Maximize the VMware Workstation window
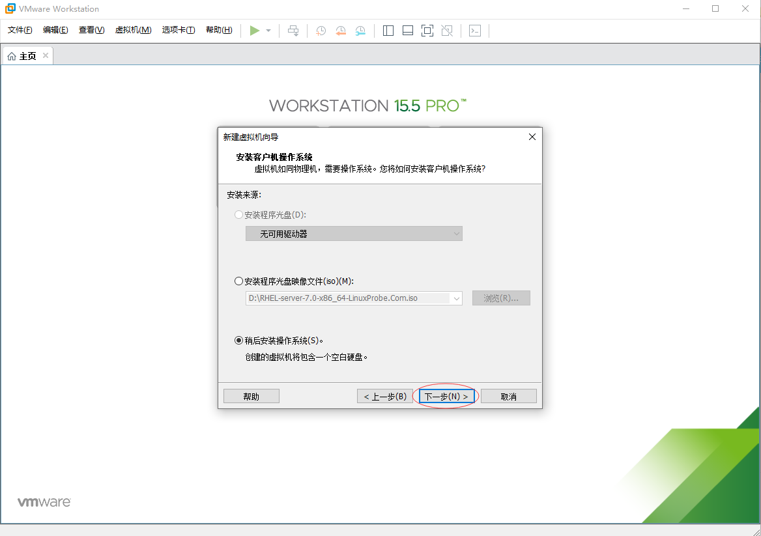The width and height of the screenshot is (761, 536). pos(715,8)
